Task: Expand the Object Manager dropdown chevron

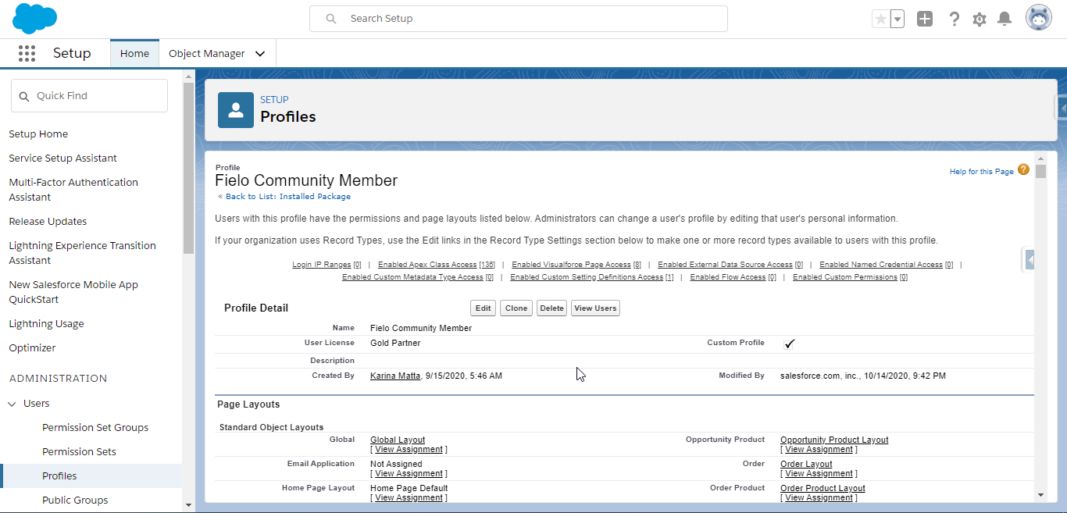Action: pyautogui.click(x=260, y=54)
